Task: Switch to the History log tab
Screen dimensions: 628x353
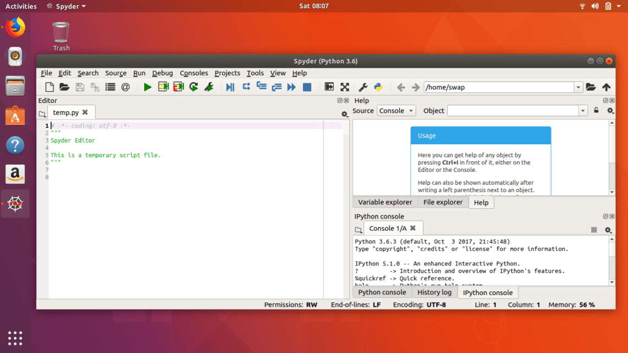Action: 435,292
